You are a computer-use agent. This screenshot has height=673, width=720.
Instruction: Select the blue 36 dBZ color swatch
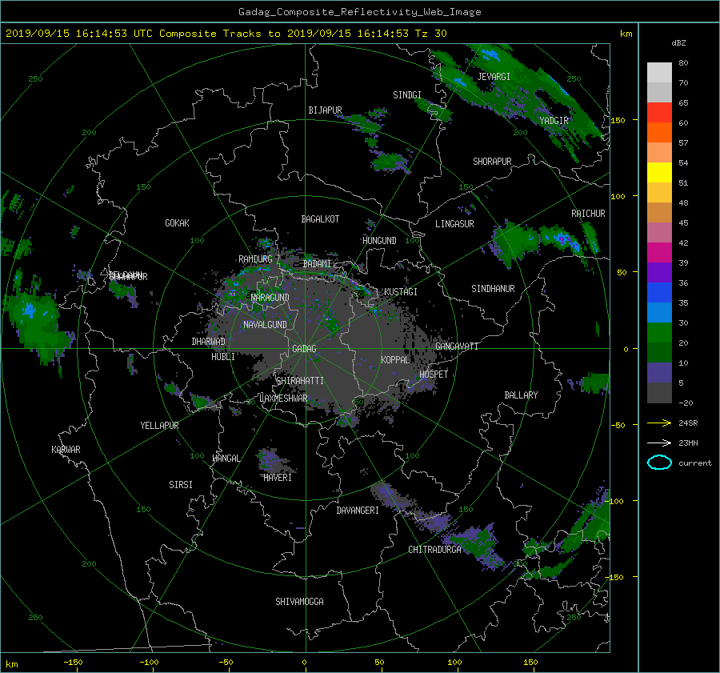(659, 293)
